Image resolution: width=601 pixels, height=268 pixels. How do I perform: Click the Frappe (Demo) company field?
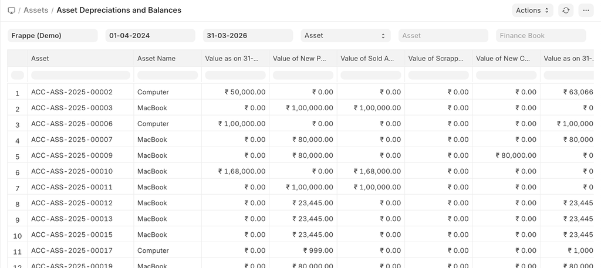53,36
